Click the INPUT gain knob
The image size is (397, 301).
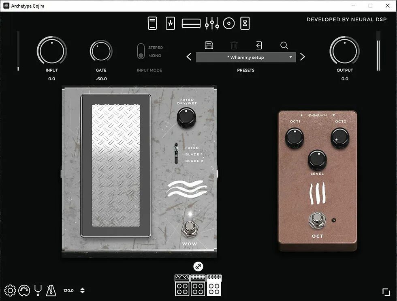(x=52, y=50)
